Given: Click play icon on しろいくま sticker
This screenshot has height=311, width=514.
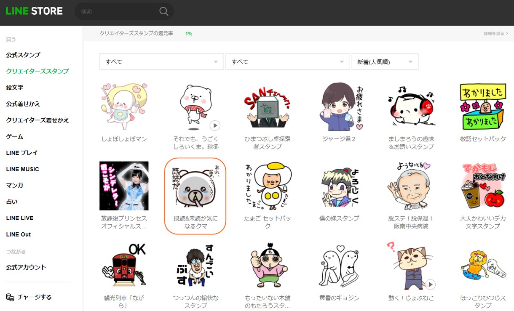Looking at the screenshot, I should click(x=215, y=125).
